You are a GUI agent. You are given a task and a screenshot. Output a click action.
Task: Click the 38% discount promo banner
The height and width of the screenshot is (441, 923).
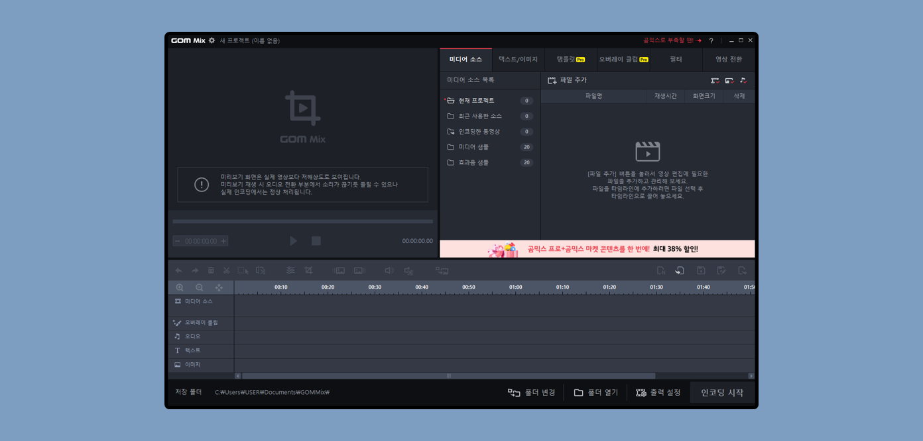coord(597,249)
